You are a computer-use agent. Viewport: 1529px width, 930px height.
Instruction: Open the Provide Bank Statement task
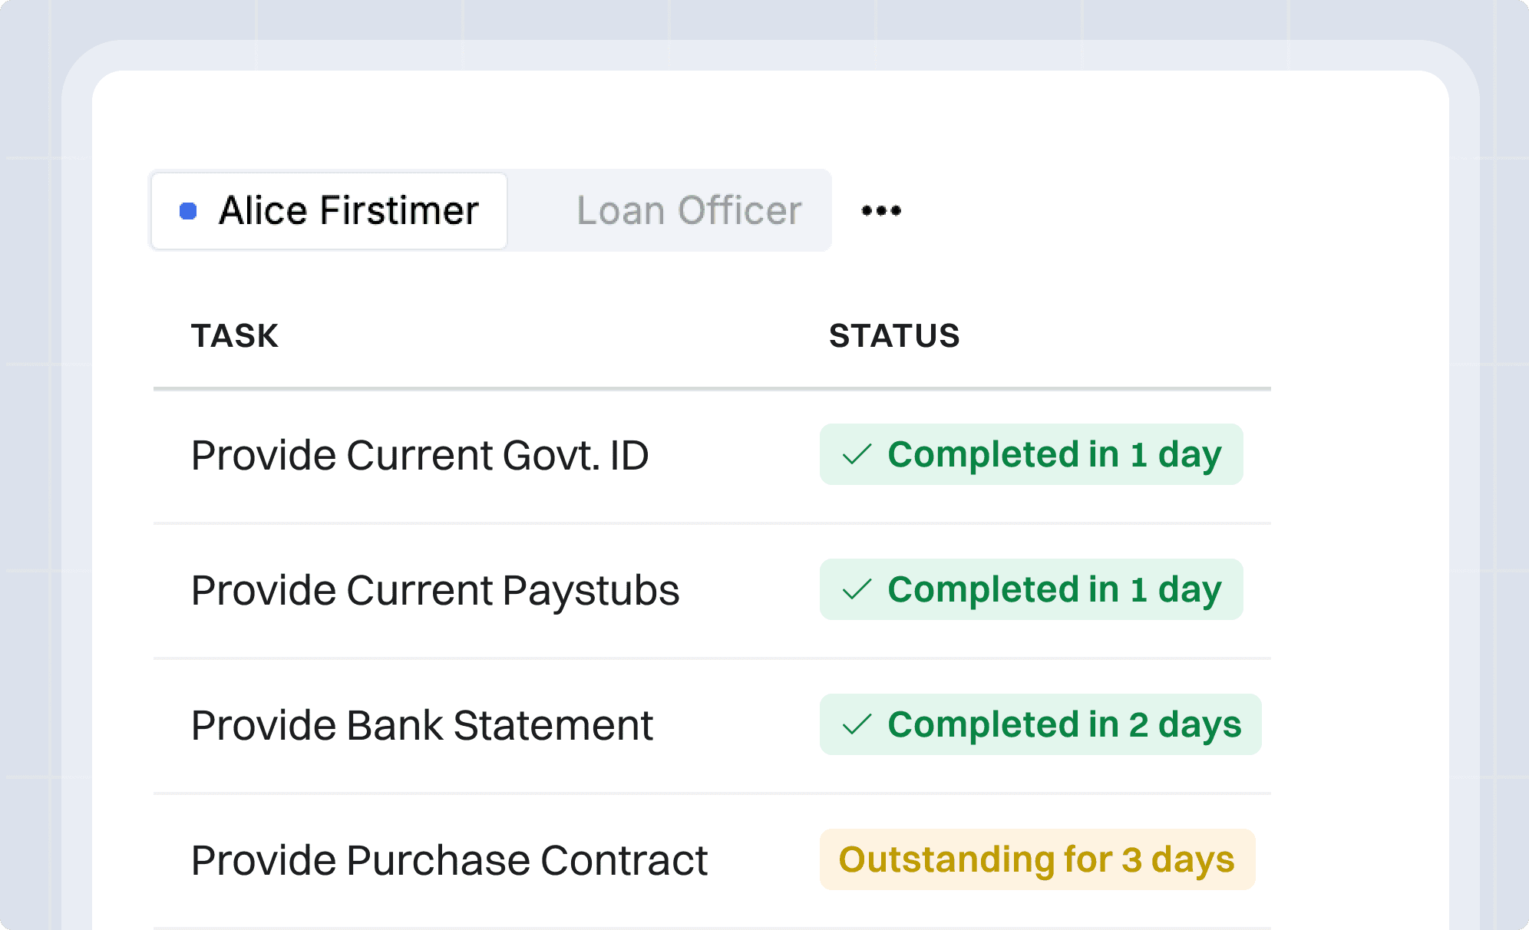422,725
